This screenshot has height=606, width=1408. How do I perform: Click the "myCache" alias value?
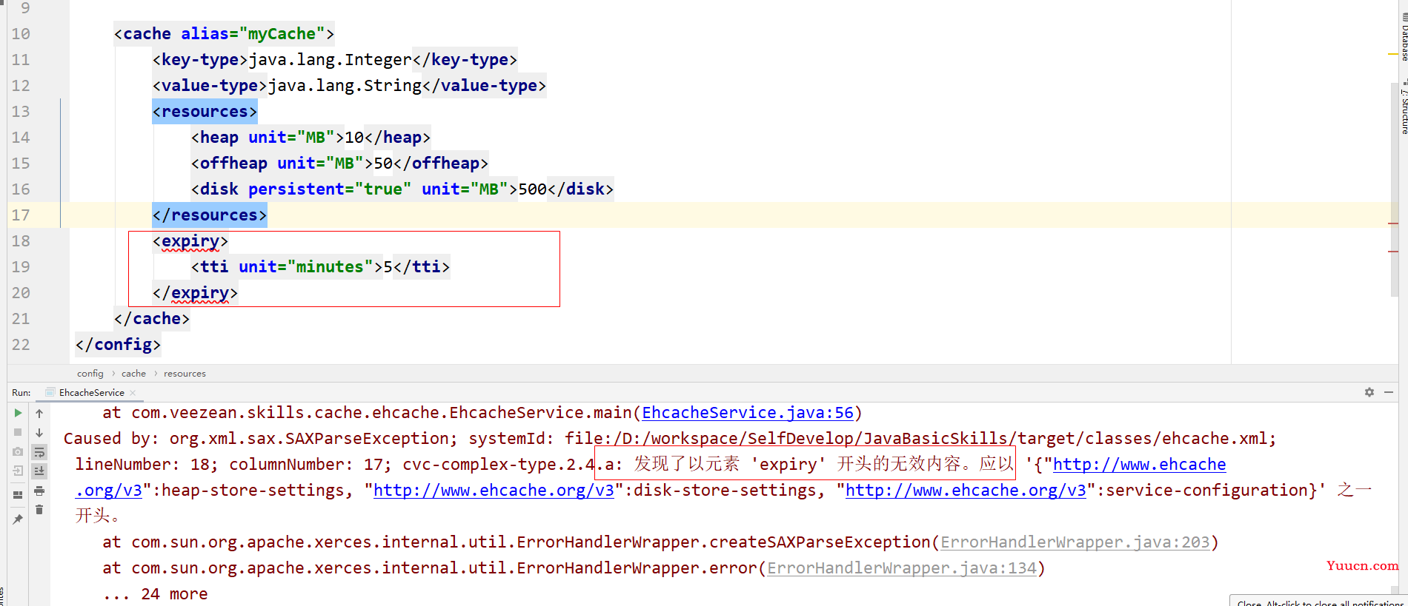[282, 34]
